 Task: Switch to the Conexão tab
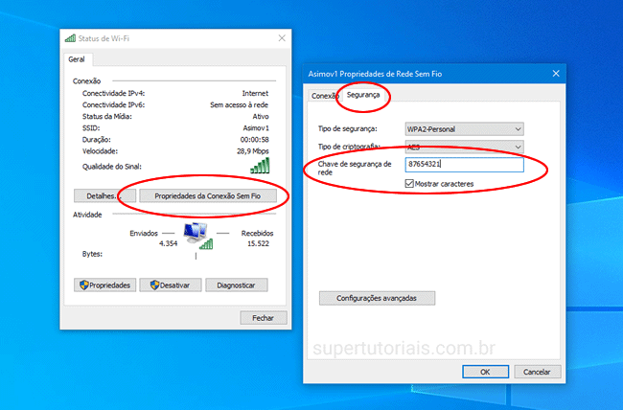(x=324, y=96)
